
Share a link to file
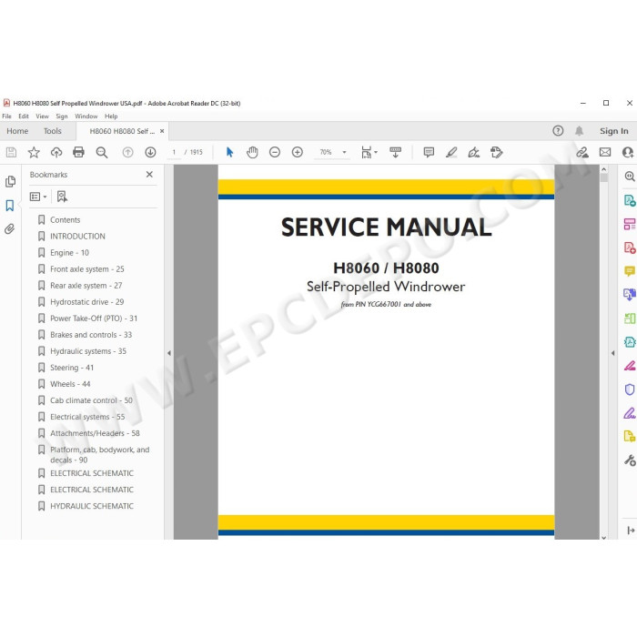[x=582, y=152]
